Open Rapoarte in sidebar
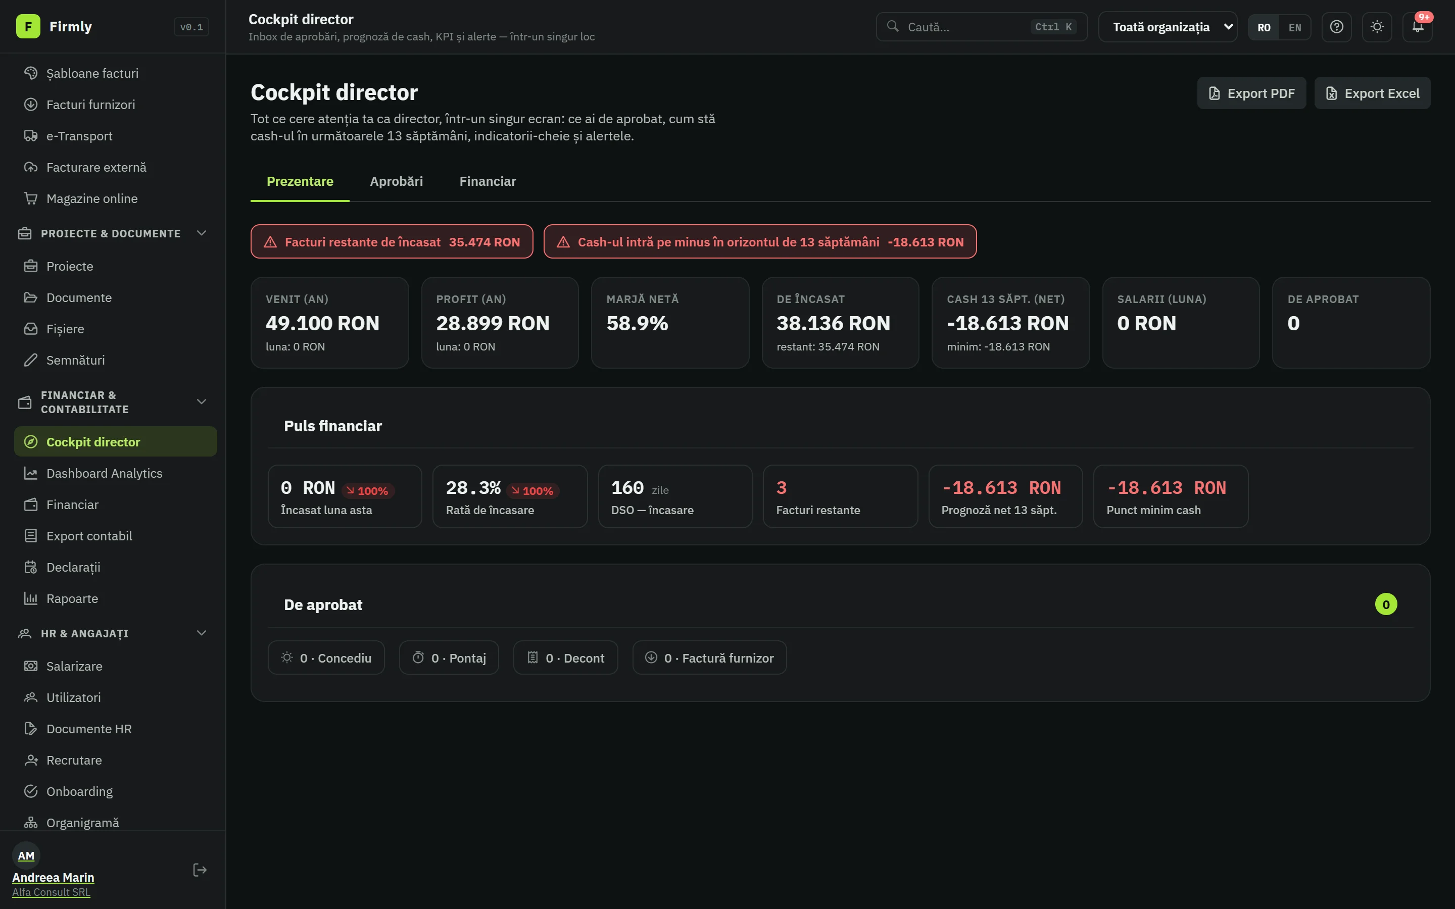 [x=115, y=598]
